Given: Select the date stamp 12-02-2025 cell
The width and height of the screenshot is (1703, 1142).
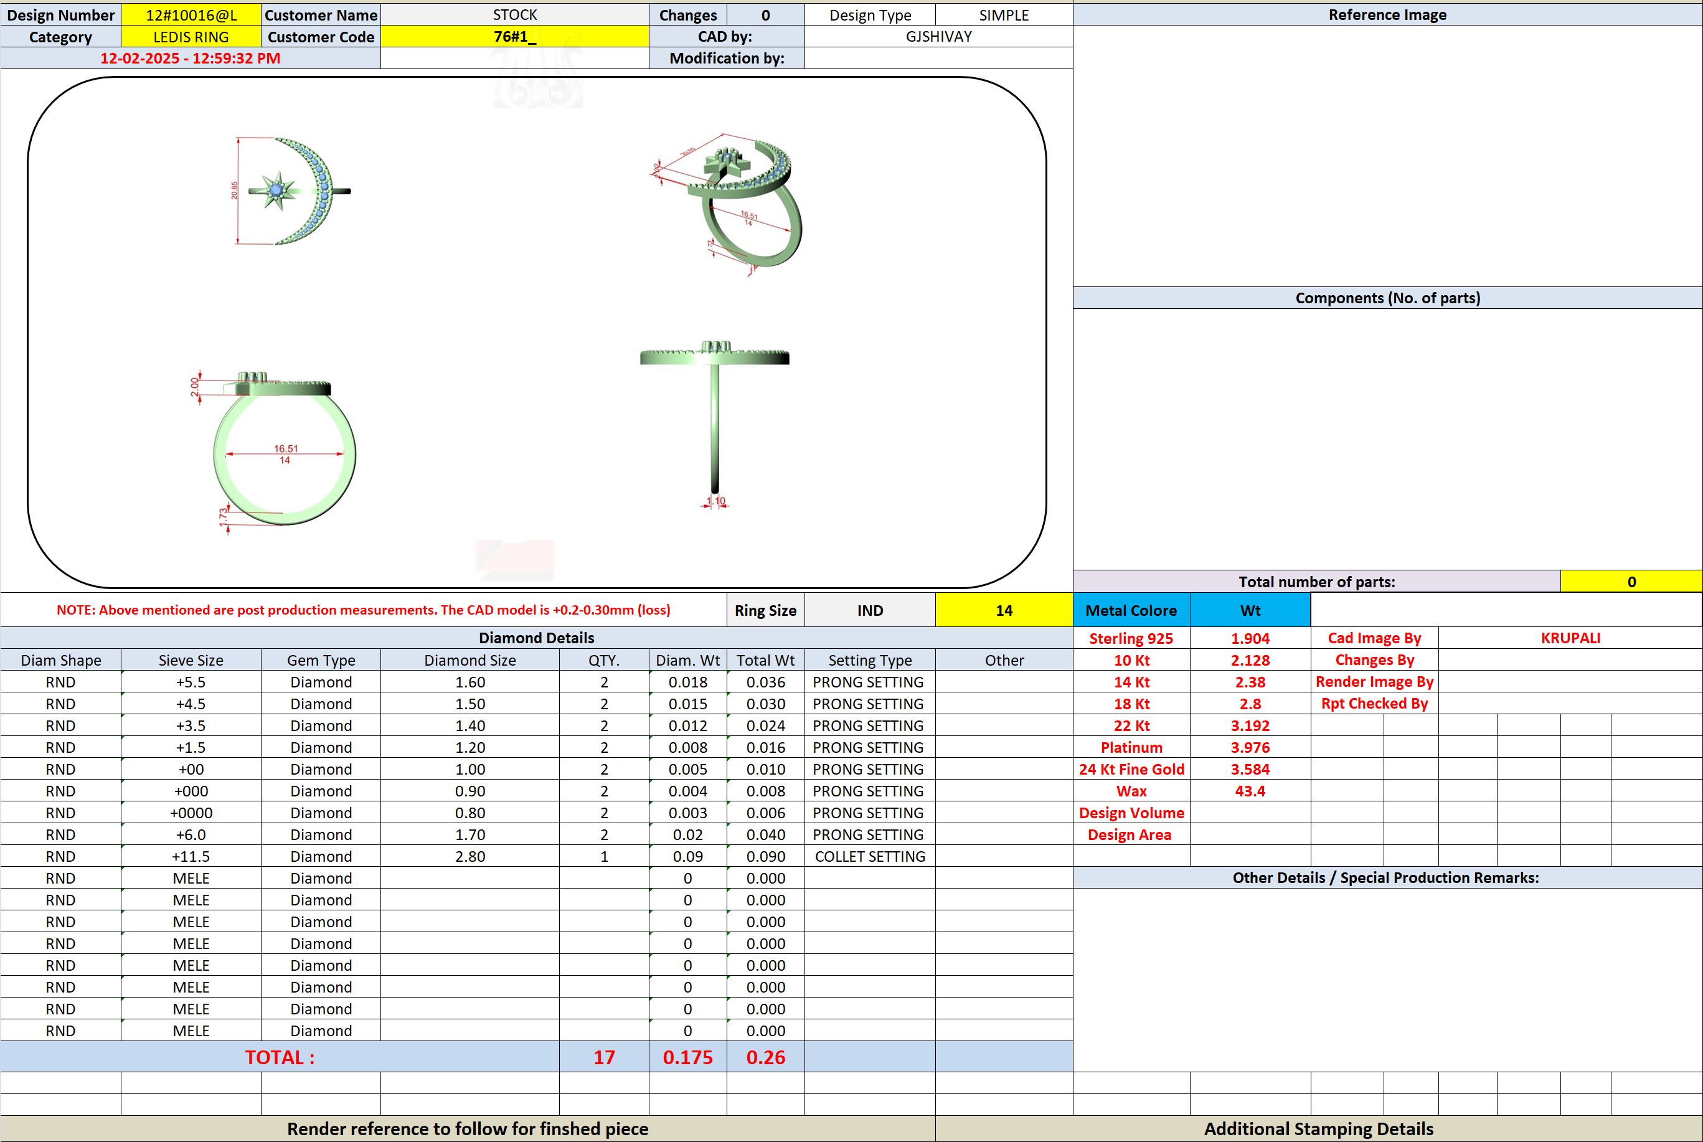Looking at the screenshot, I should [x=190, y=59].
